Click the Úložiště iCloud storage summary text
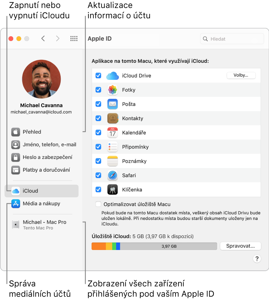Image resolution: width=269 pixels, height=300 pixels. [x=143, y=237]
